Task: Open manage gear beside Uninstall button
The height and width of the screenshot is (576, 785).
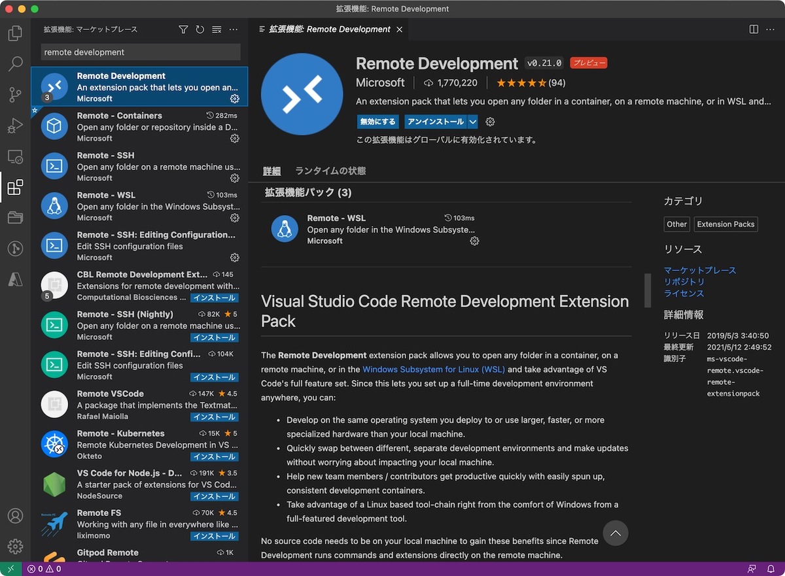Action: pyautogui.click(x=491, y=122)
